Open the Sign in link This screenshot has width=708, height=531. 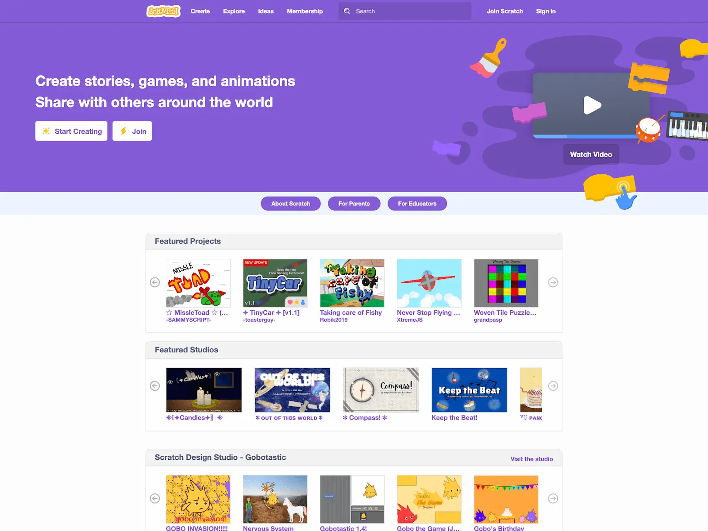click(546, 11)
